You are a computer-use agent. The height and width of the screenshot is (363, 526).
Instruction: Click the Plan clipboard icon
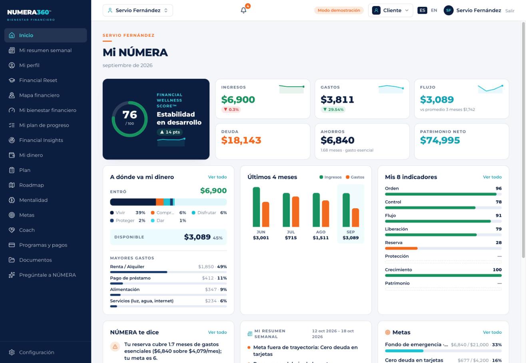[x=12, y=170]
